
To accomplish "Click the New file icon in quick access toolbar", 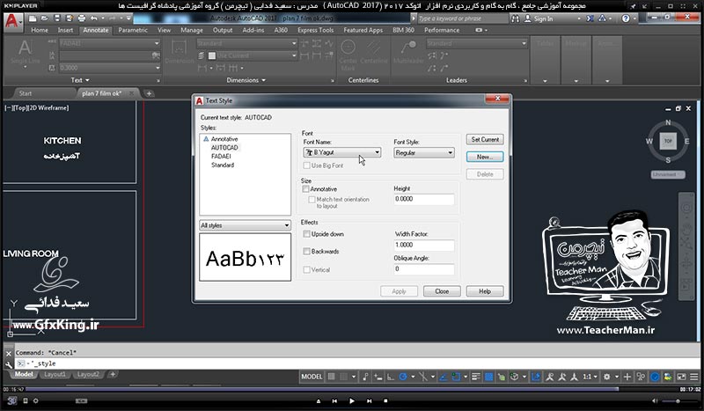I will [x=33, y=18].
